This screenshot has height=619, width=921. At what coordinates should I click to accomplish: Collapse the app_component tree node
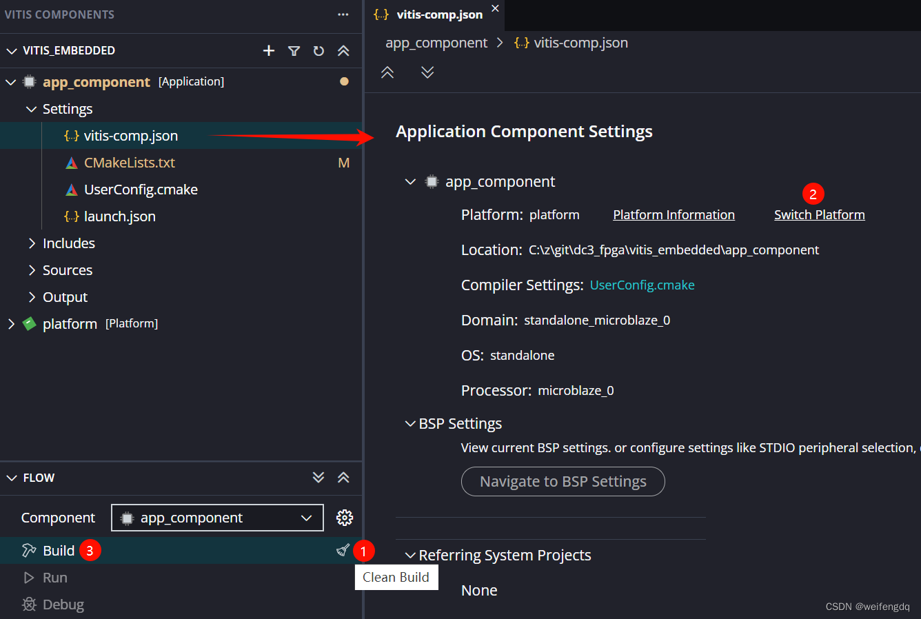click(11, 82)
